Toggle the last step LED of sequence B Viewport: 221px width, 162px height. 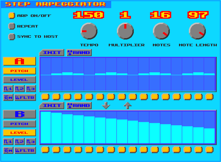209,150
